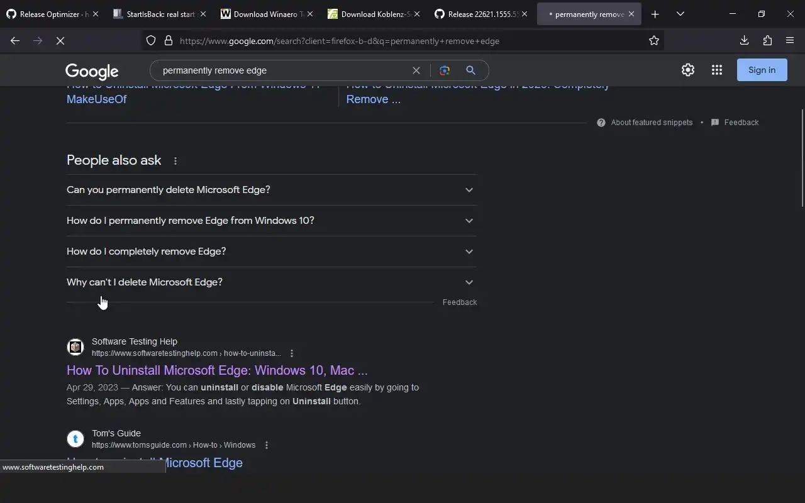Click Tom's Guide site name
Image resolution: width=805 pixels, height=503 pixels.
click(x=116, y=433)
